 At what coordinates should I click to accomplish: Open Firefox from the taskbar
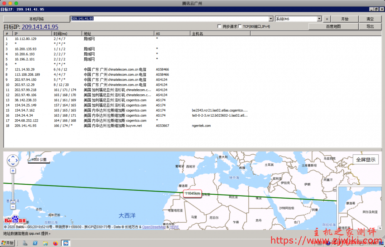55,243
